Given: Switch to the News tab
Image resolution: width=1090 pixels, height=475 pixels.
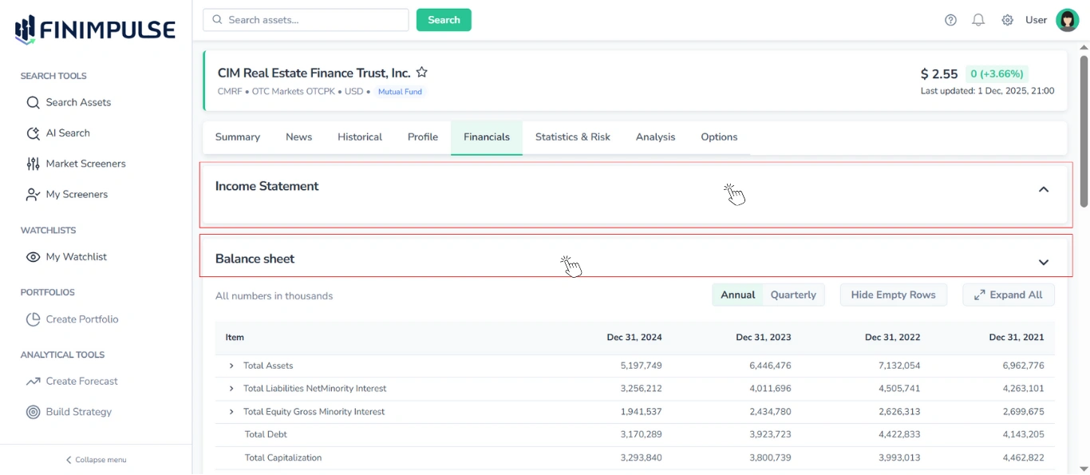Looking at the screenshot, I should tap(298, 137).
